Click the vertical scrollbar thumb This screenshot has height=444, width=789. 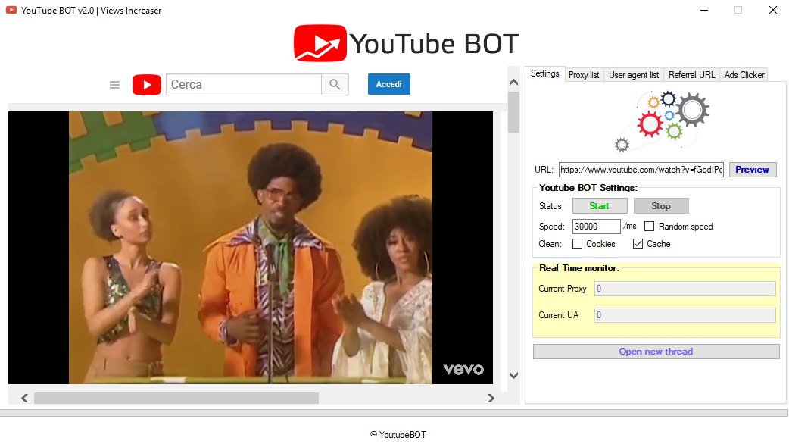coord(513,111)
